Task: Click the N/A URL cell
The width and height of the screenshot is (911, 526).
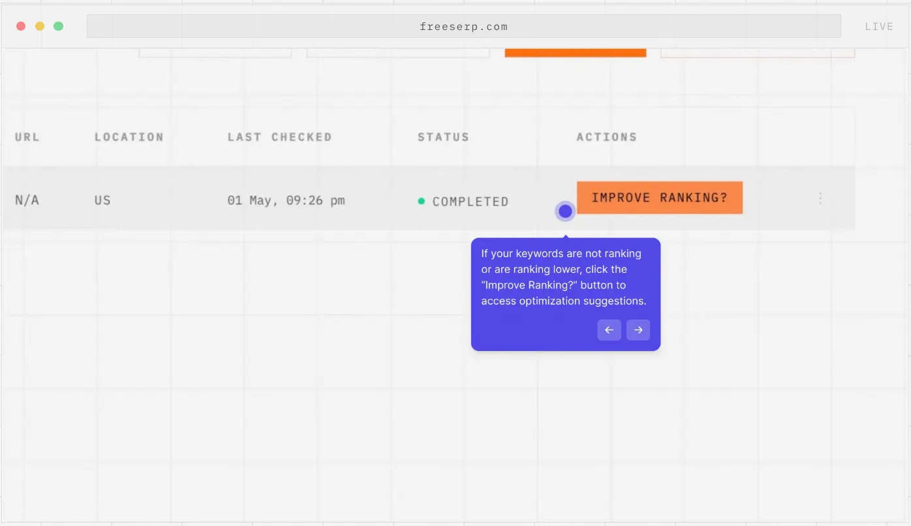Action: click(x=27, y=200)
